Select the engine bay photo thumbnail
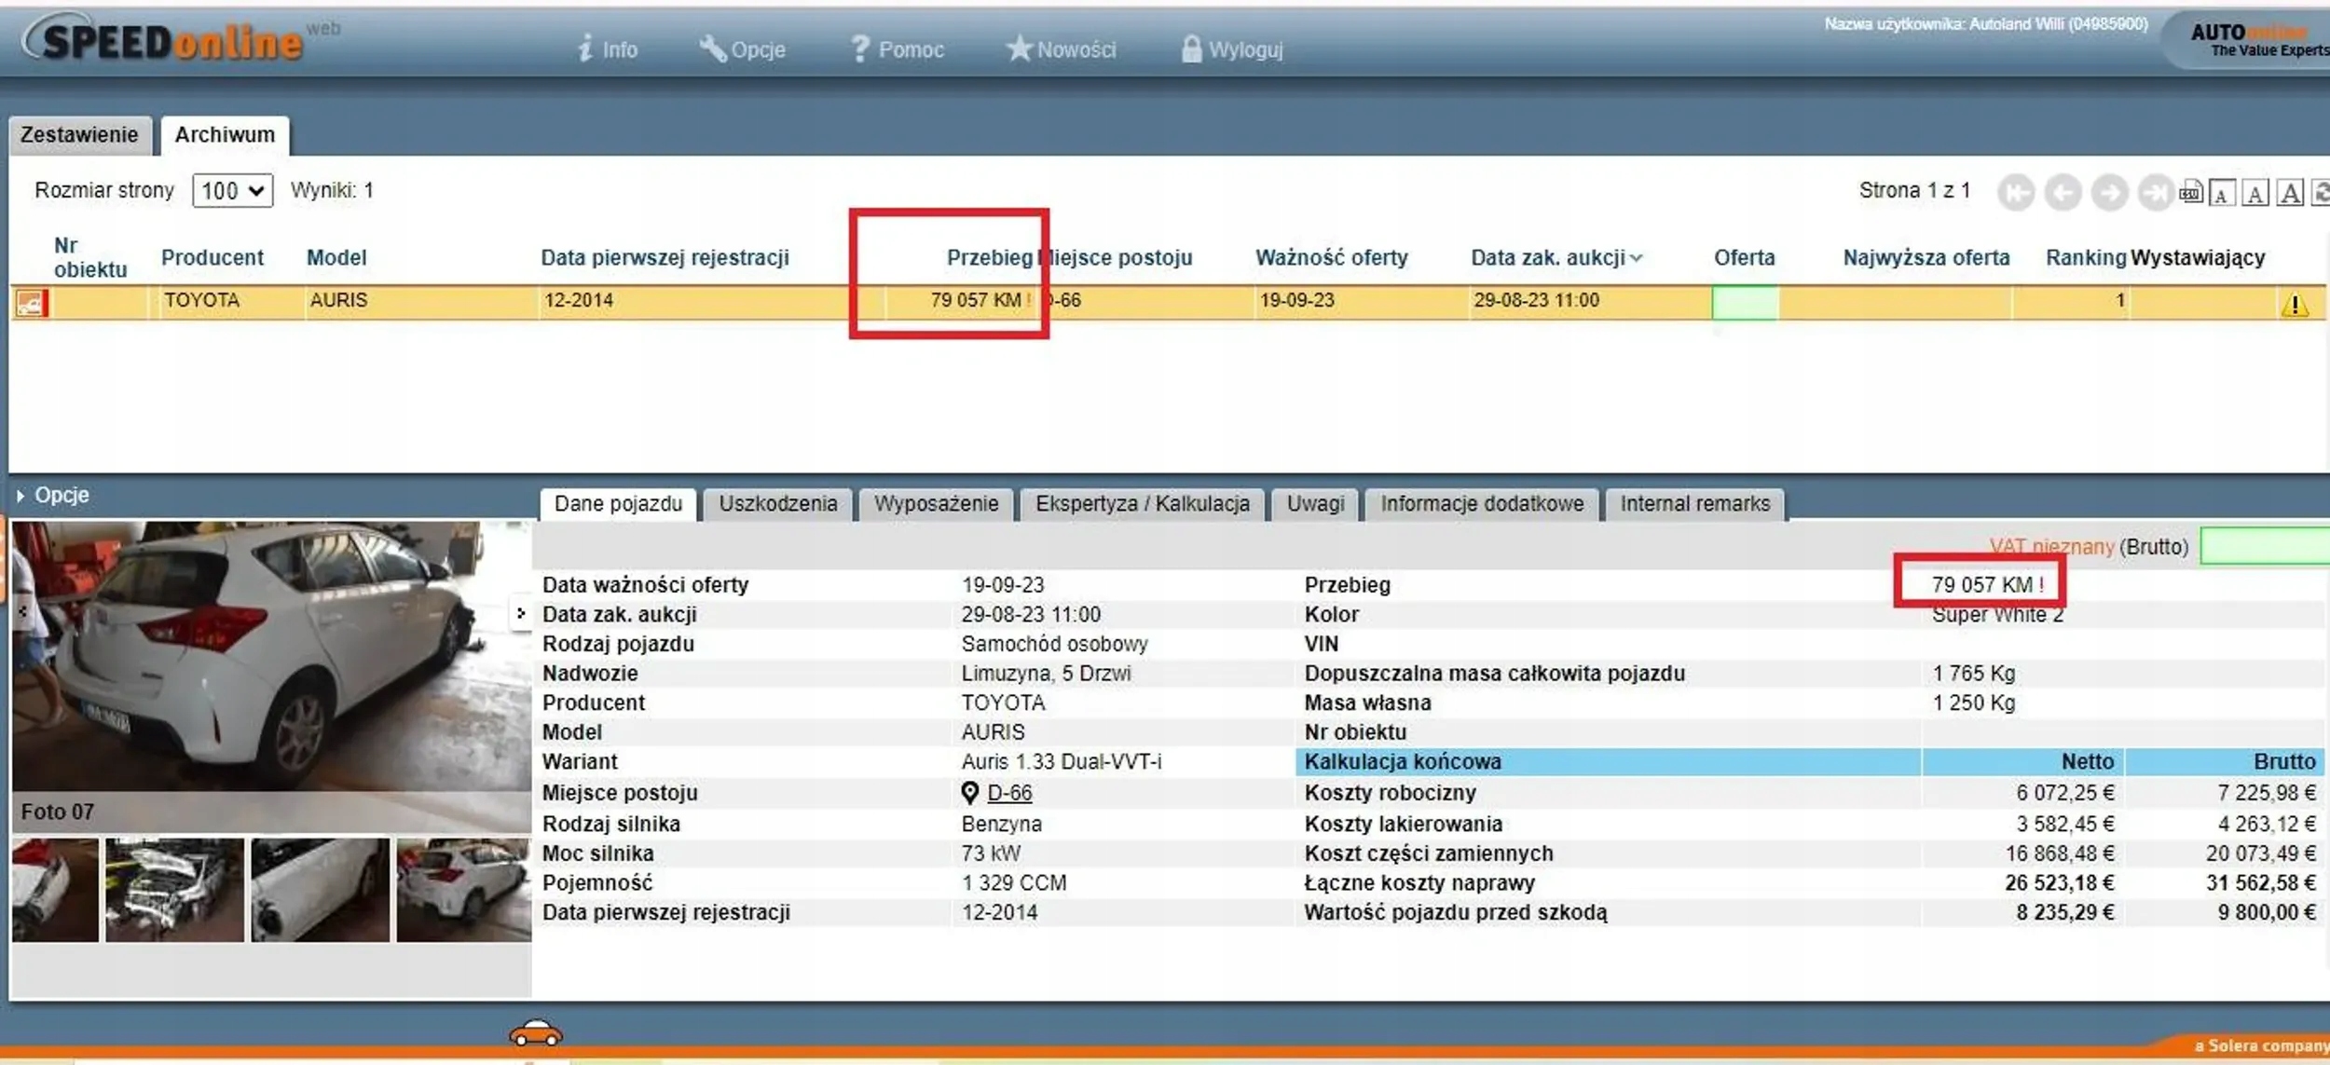Screen dimensions: 2330x1065 [174, 889]
